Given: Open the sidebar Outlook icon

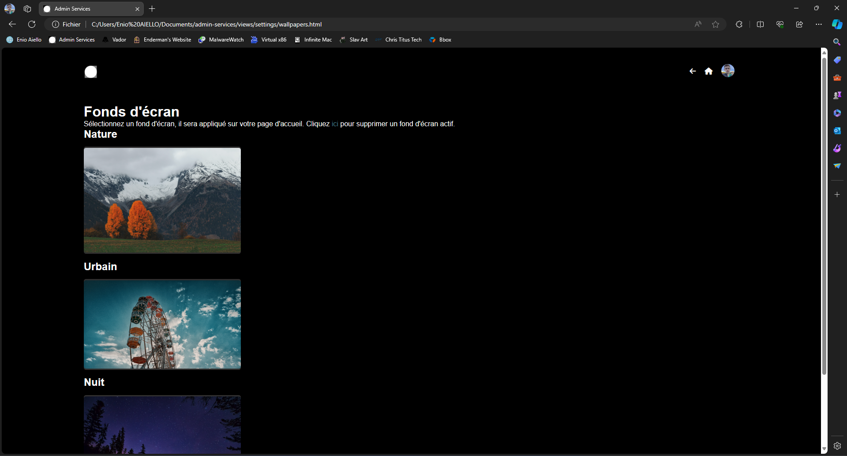Looking at the screenshot, I should [837, 131].
